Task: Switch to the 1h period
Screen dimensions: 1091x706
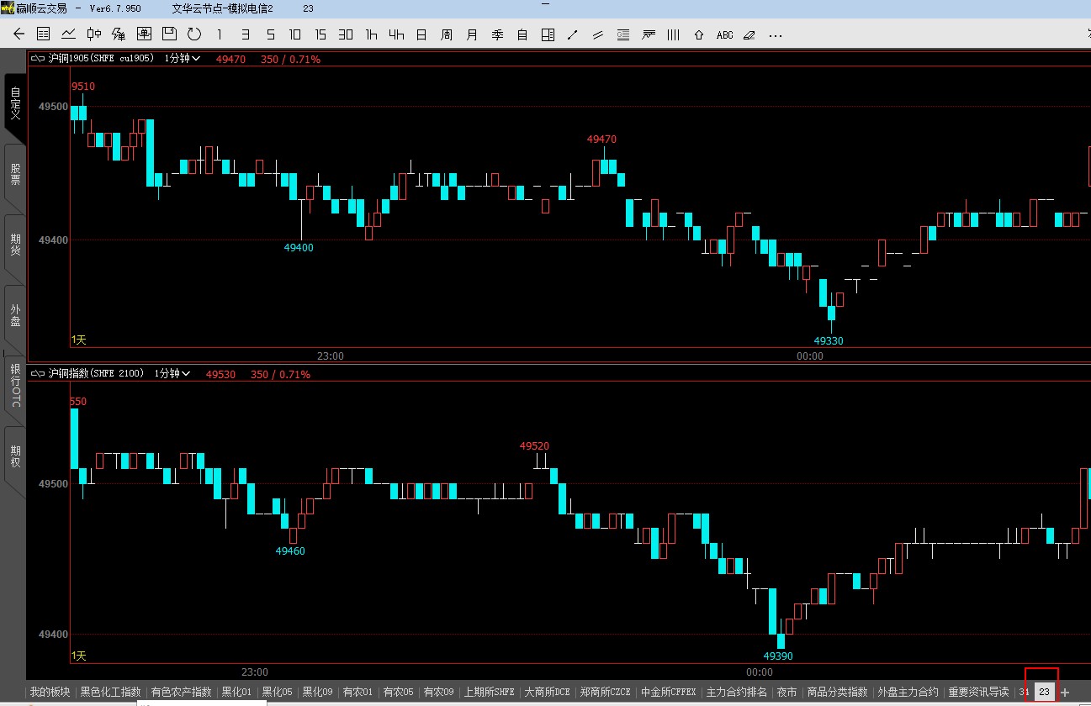Action: point(371,34)
